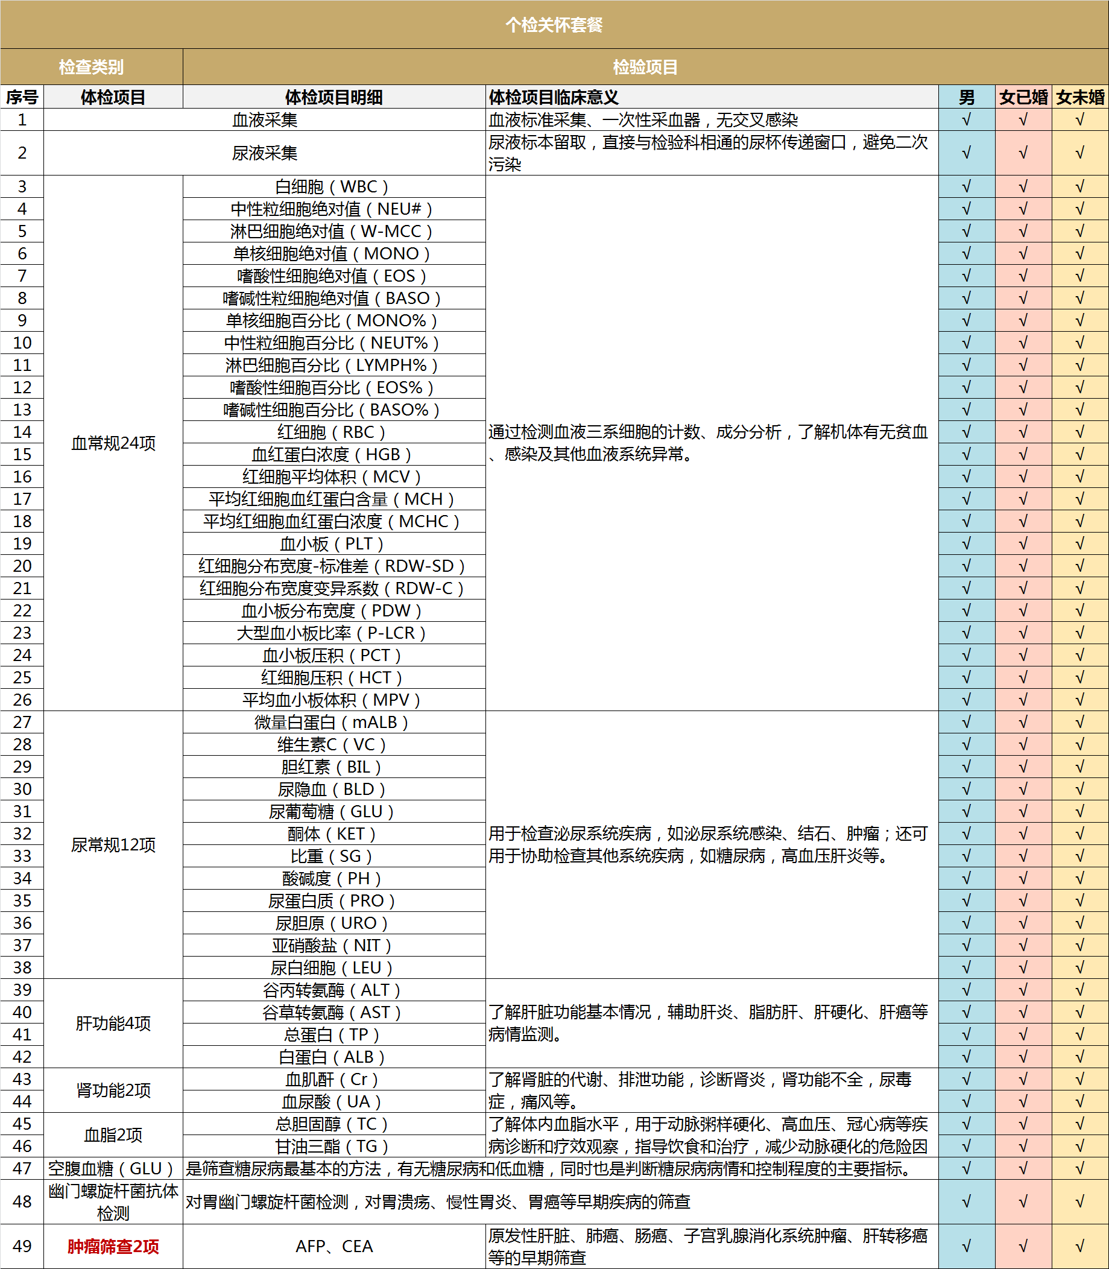The height and width of the screenshot is (1269, 1109).
Task: Select 白蛋白（ALB） cell
Action: [334, 1057]
